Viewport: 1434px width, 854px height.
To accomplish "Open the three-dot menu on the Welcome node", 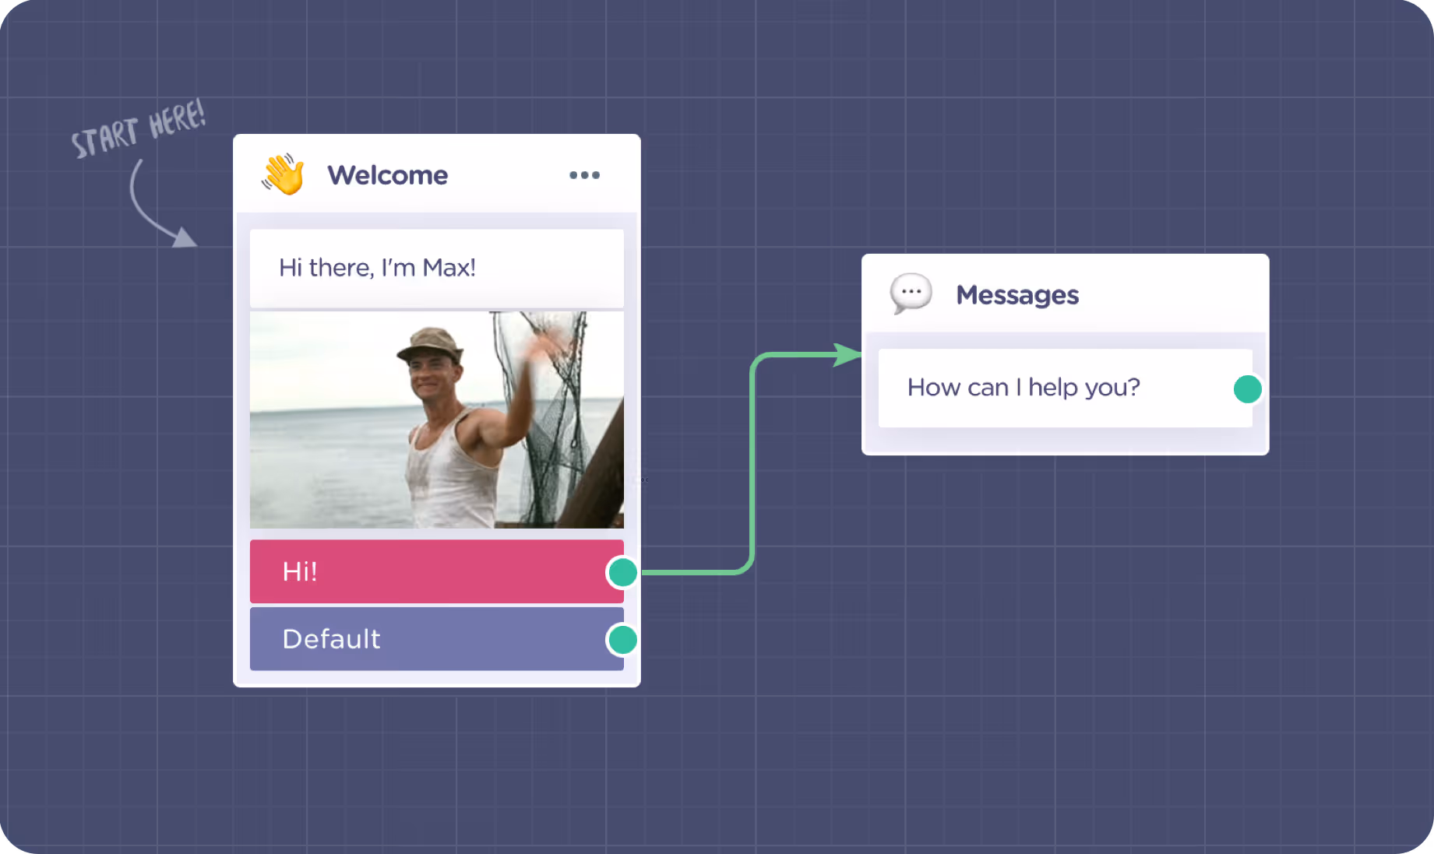I will [x=584, y=175].
